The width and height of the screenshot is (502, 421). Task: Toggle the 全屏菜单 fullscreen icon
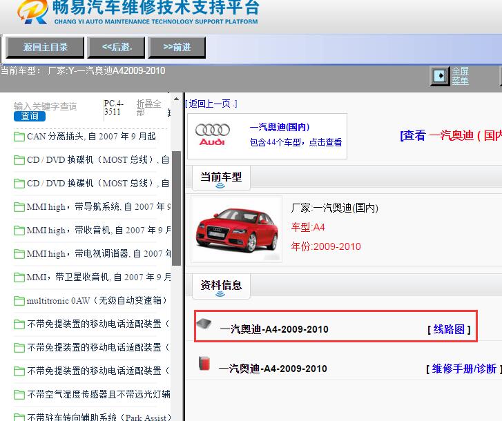[440, 76]
